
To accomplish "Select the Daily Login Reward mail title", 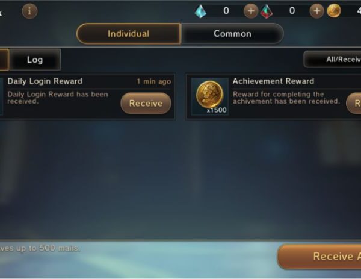I will pyautogui.click(x=45, y=81).
